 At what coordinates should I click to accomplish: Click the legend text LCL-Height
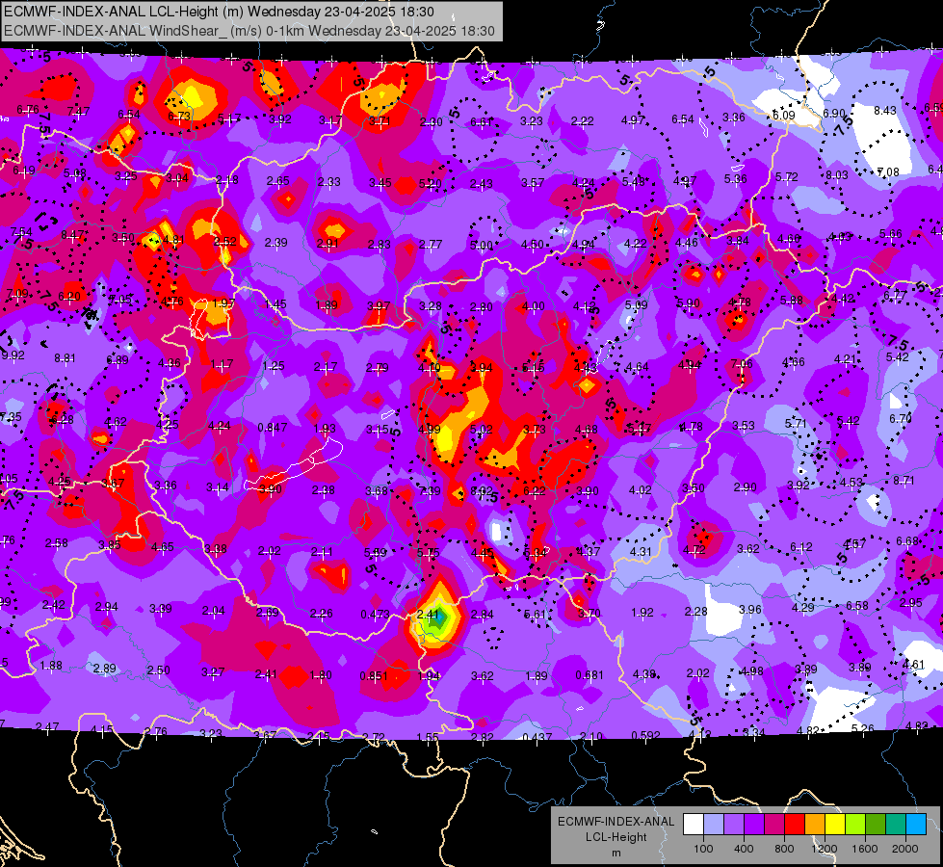coord(616,837)
